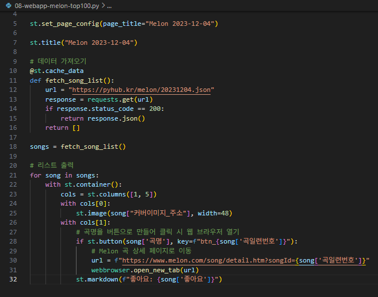Click the comment '# 리스트 출력'
This screenshot has width=378, height=297.
(x=52, y=165)
